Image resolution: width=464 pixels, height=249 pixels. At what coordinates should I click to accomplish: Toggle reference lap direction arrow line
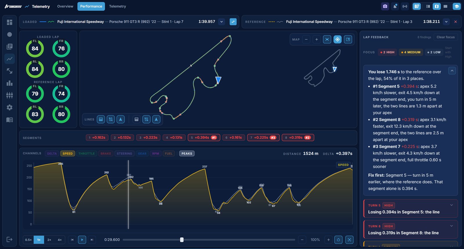(x=156, y=119)
